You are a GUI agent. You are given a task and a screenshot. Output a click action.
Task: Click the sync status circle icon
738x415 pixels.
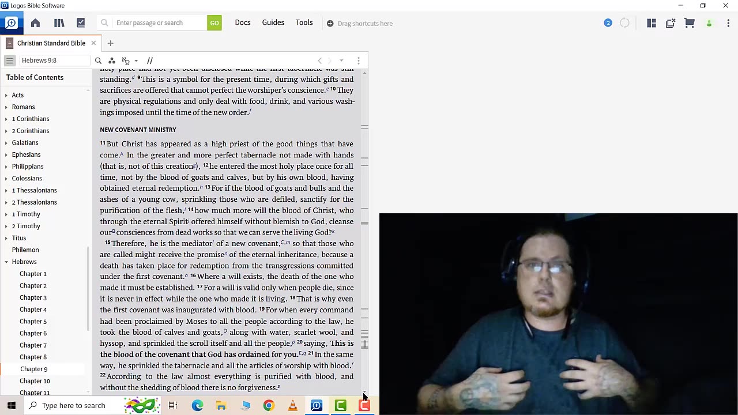[x=625, y=23]
